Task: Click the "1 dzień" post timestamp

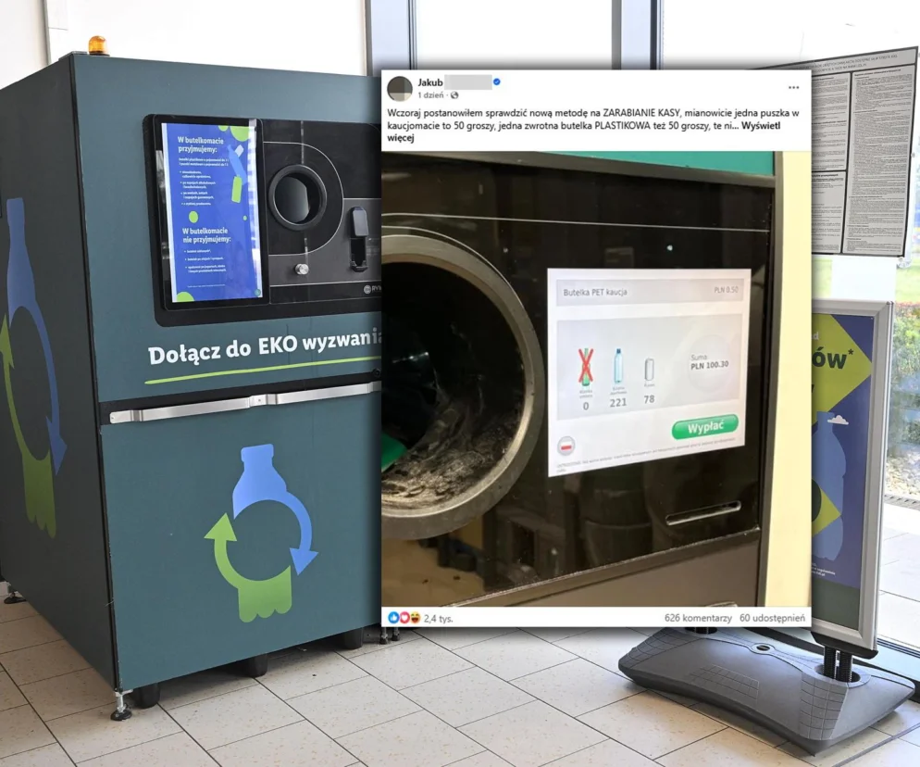Action: (432, 95)
